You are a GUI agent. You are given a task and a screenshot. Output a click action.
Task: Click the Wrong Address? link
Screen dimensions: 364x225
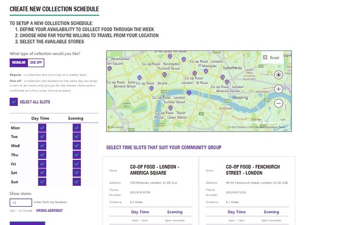point(49,211)
